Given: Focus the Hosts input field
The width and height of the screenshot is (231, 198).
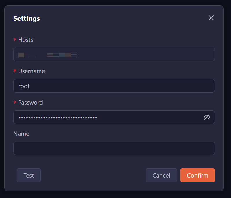Looking at the screenshot, I should click(x=145, y=54).
